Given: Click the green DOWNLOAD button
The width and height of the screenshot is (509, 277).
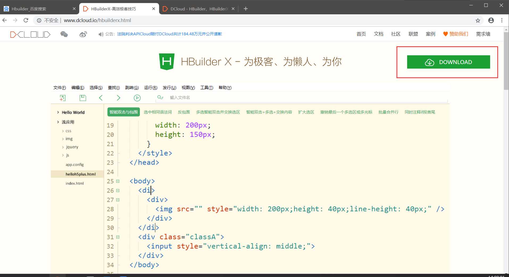Looking at the screenshot, I should coord(448,62).
